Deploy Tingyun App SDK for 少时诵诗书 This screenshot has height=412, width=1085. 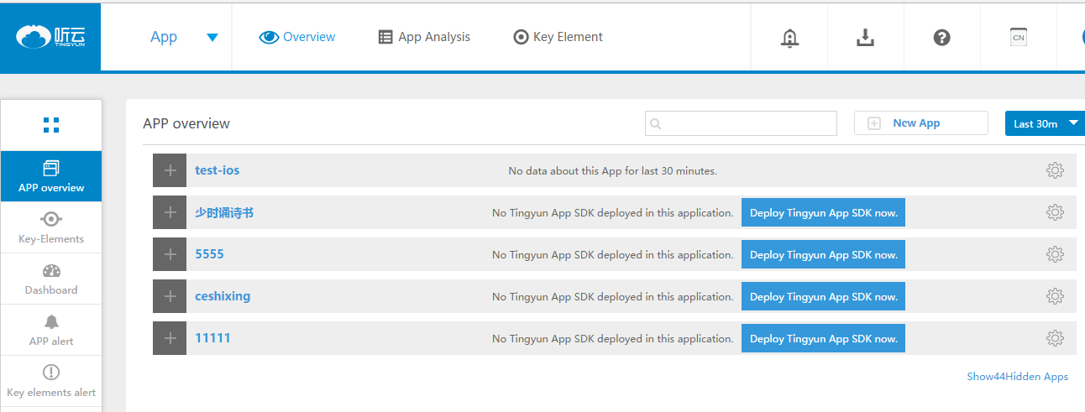pyautogui.click(x=823, y=213)
